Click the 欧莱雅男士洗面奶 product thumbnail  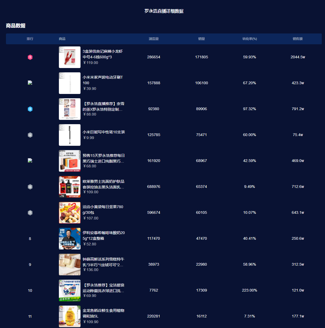(x=70, y=187)
